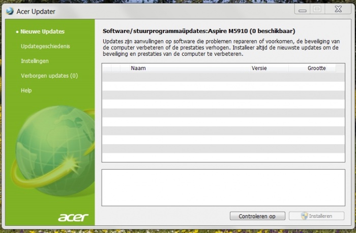356x233 pixels.
Task: Minimize the Acer Updater window
Action: (302, 9)
